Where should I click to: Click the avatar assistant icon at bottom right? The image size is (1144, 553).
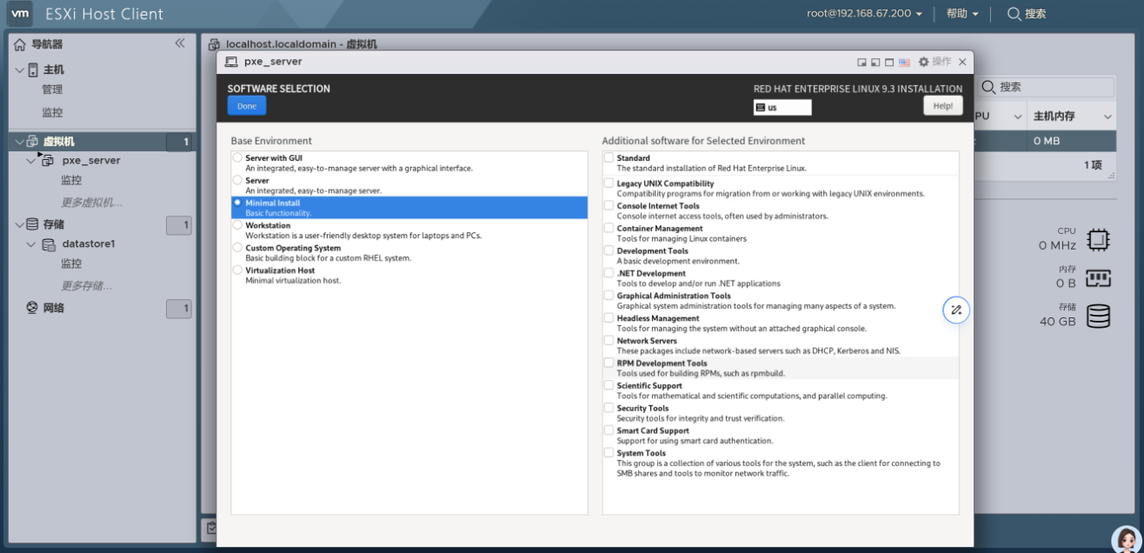coord(1127,540)
